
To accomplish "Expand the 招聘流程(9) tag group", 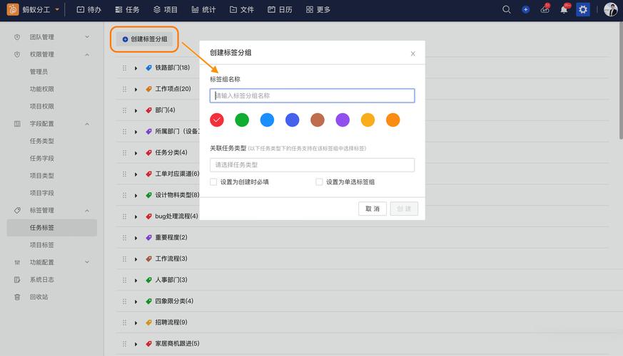I will (x=136, y=323).
